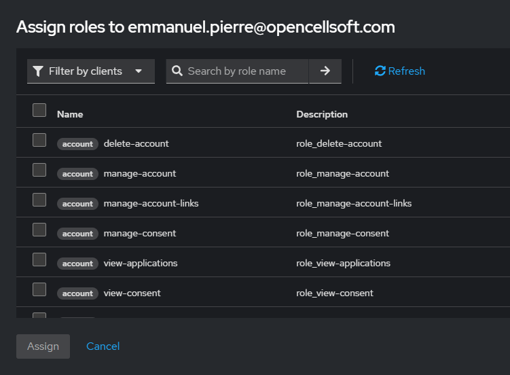
Task: Check the view-applications role checkbox
Action: pyautogui.click(x=39, y=260)
